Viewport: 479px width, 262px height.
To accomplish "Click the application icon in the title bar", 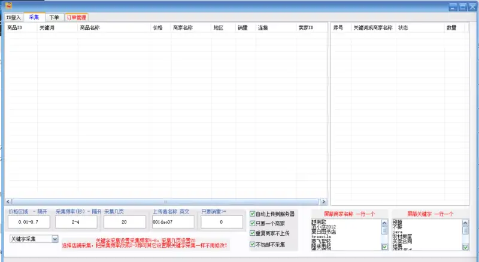I will [8, 6].
